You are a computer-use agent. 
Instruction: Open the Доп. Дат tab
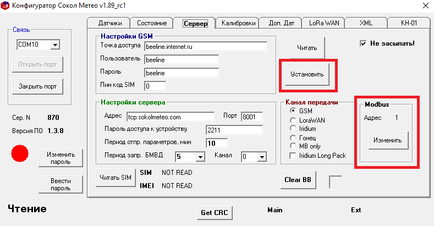281,23
